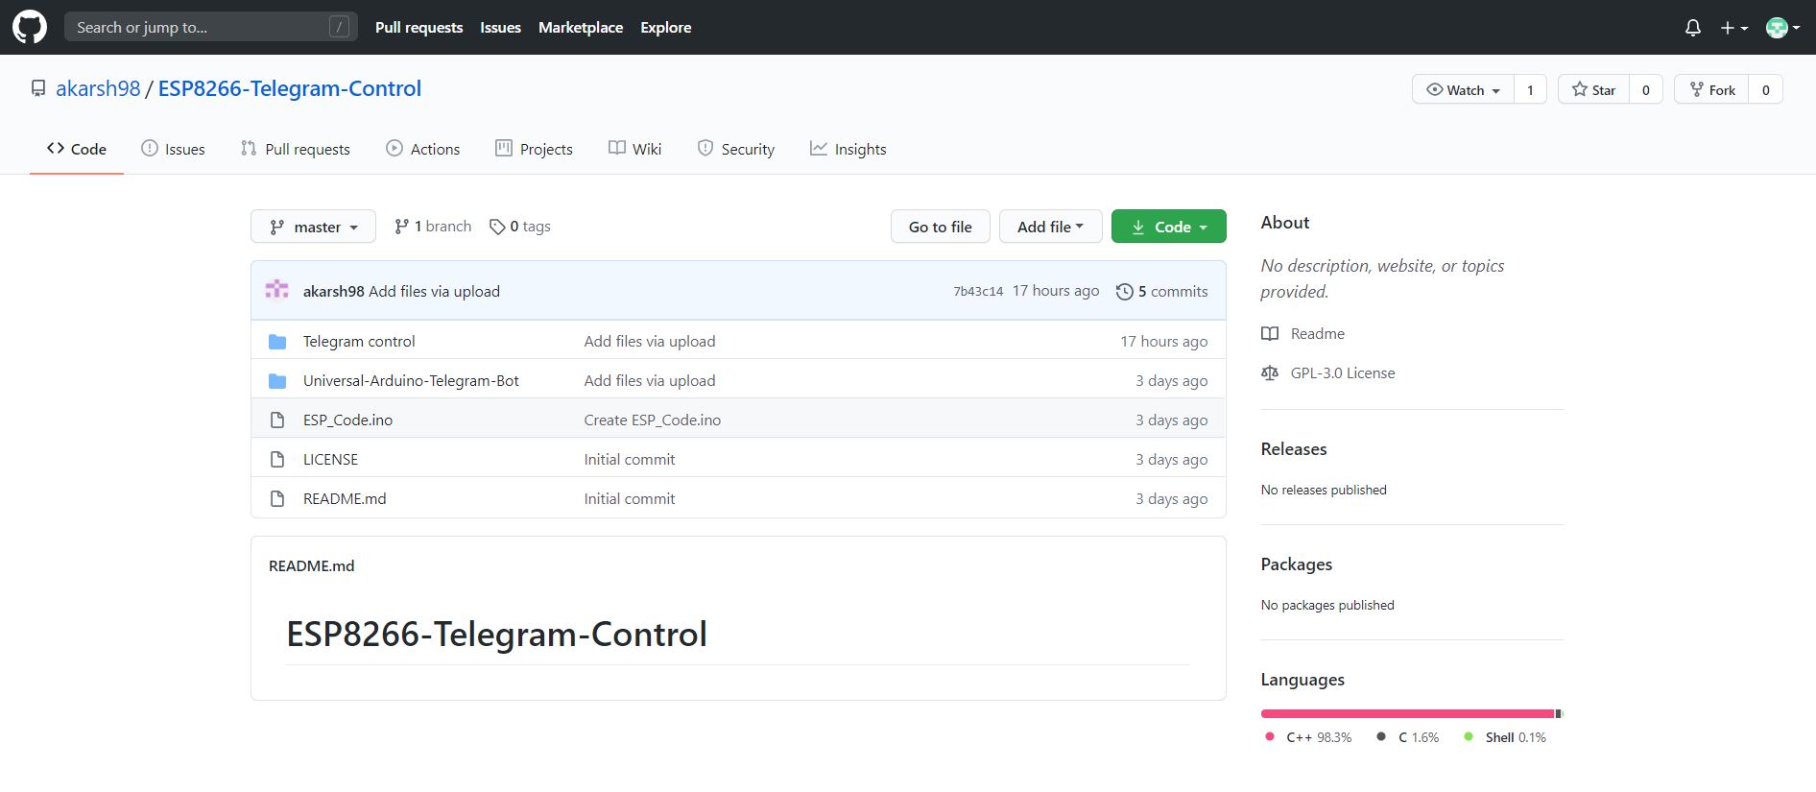The height and width of the screenshot is (792, 1816).
Task: Switch to the Actions tab
Action: point(423,149)
